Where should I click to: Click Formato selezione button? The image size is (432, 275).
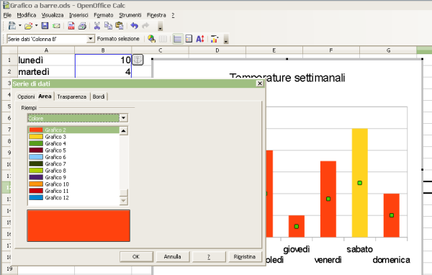(118, 39)
